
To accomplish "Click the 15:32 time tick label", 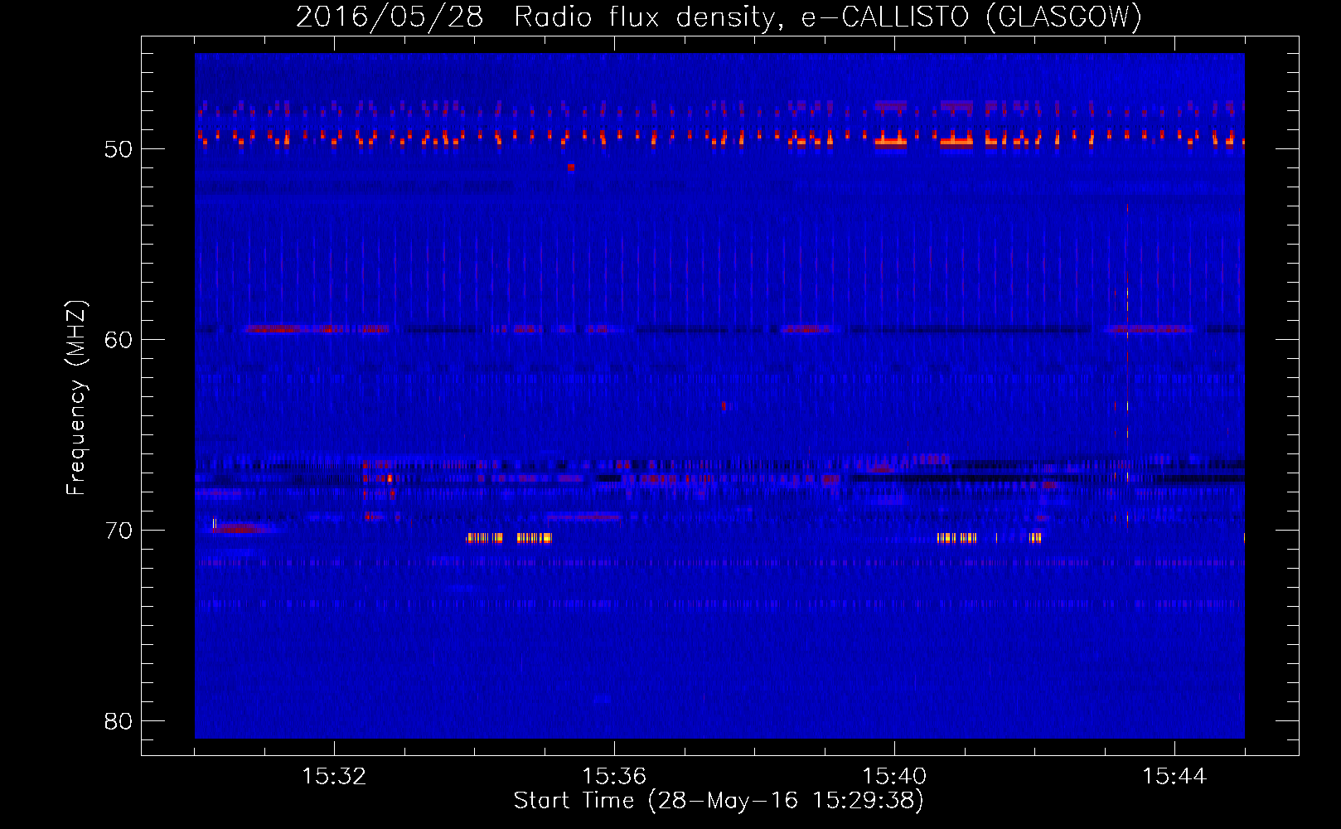I will [x=334, y=777].
